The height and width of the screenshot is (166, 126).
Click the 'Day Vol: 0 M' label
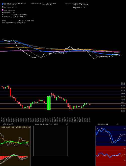79,7
